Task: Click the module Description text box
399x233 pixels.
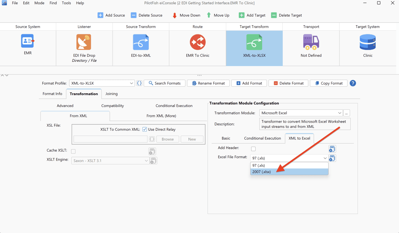Action: pyautogui.click(x=305, y=124)
